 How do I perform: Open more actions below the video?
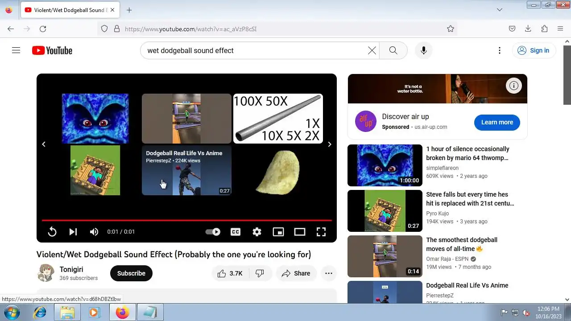click(329, 273)
